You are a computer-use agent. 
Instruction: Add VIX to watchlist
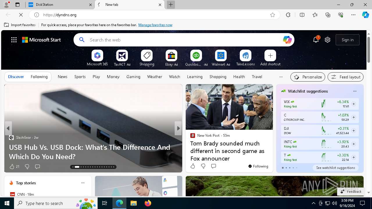coord(354,104)
